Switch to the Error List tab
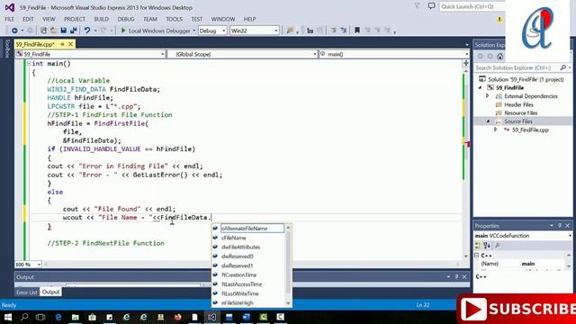The width and height of the screenshot is (576, 324). point(26,292)
